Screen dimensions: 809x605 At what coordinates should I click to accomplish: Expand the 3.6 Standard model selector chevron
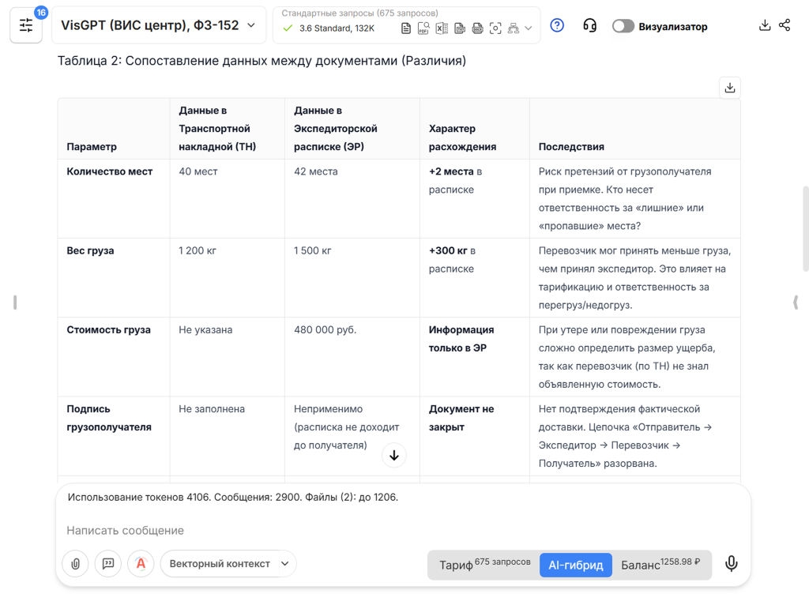coord(529,28)
